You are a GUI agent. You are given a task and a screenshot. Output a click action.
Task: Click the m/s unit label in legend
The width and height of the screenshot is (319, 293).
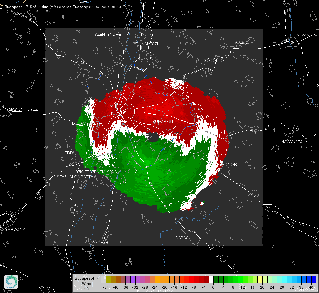point(86,289)
